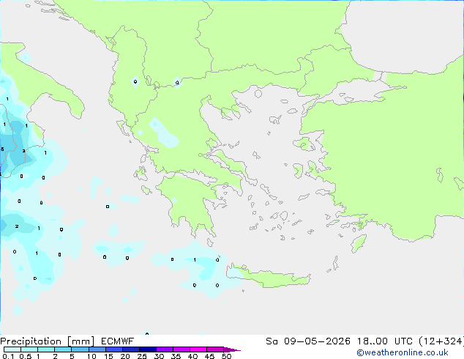This screenshot has height=359, width=464.
Task: Click the legend label '30'
Action: coord(159,356)
